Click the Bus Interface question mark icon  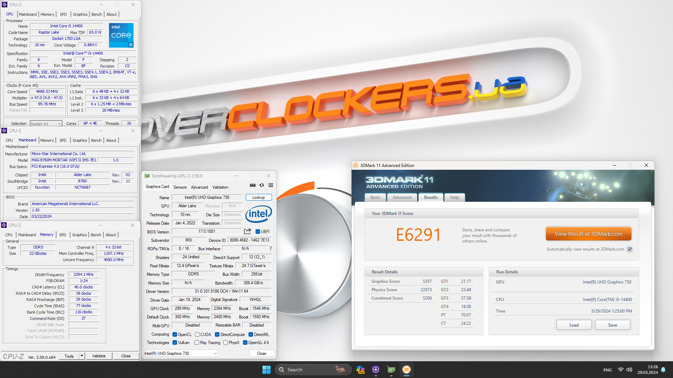270,248
